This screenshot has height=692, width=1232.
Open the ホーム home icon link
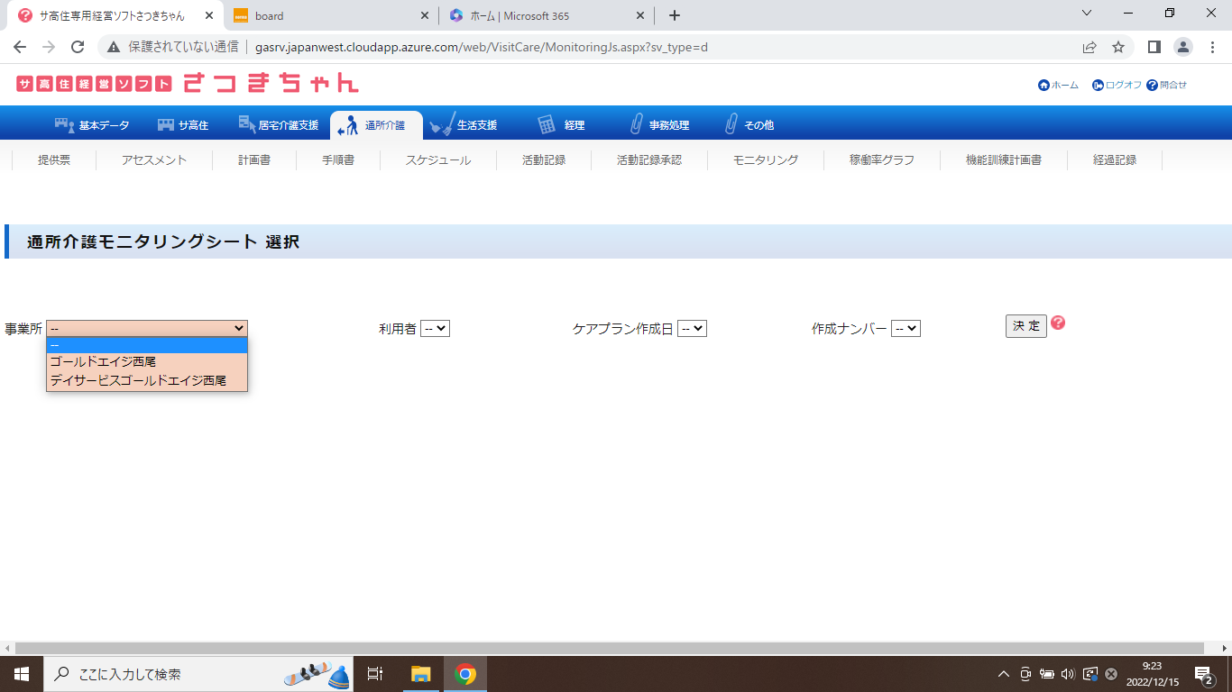(x=1044, y=85)
